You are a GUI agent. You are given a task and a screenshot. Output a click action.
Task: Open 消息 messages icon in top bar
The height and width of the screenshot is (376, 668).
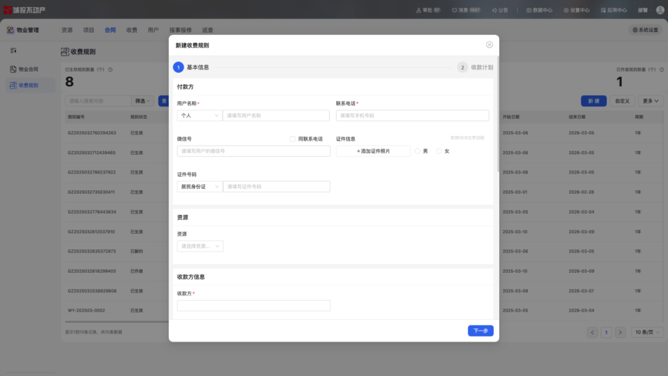[x=455, y=10]
